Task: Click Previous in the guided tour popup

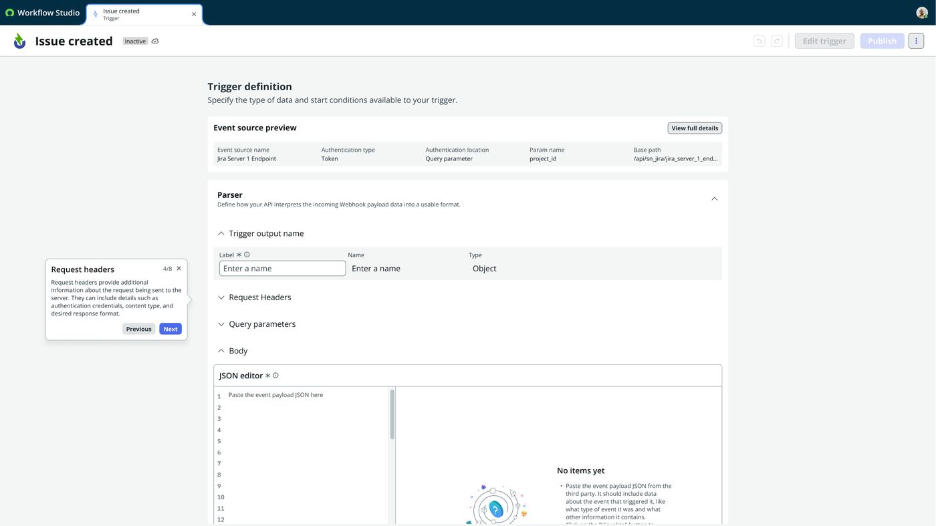Action: coord(138,329)
